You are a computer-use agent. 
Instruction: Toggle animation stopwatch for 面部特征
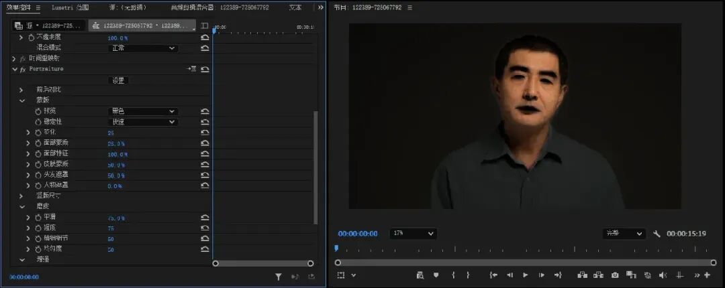pyautogui.click(x=38, y=153)
